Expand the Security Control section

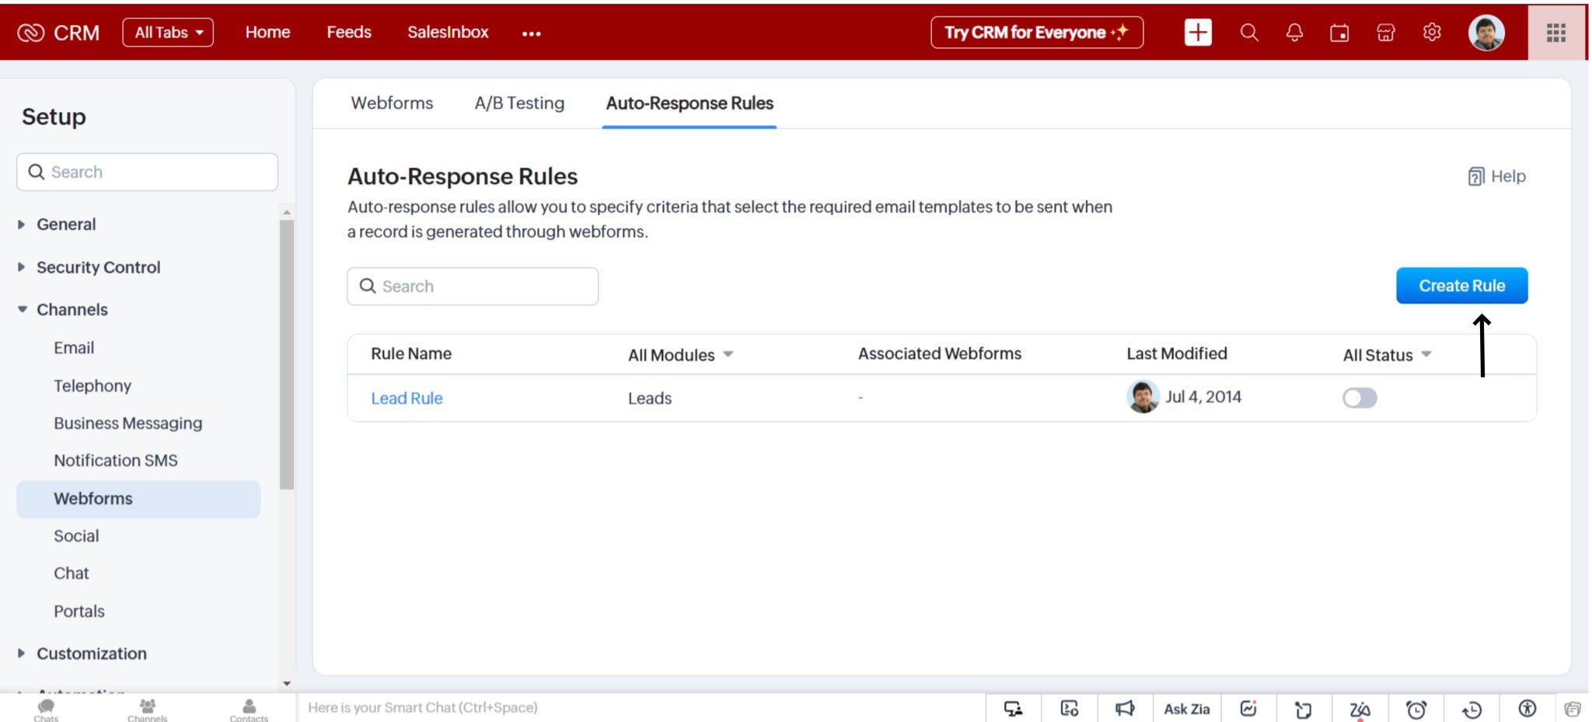[x=98, y=267]
